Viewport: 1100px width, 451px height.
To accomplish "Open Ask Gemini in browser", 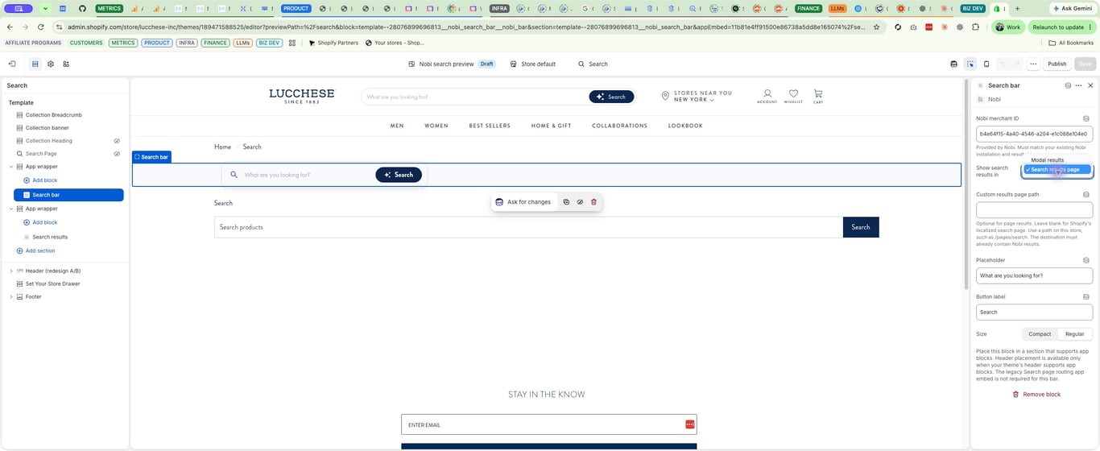I will [1072, 8].
